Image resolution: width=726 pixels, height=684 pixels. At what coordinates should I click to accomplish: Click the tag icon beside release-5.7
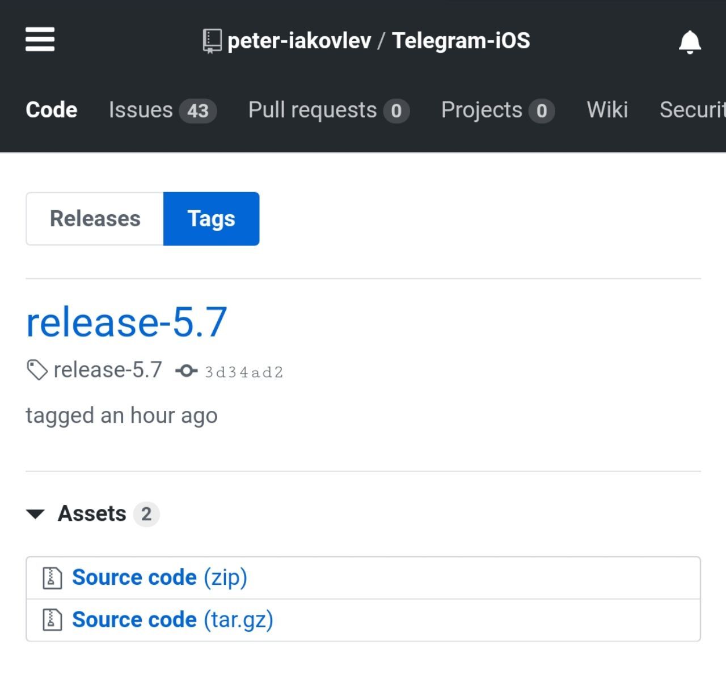tap(37, 370)
